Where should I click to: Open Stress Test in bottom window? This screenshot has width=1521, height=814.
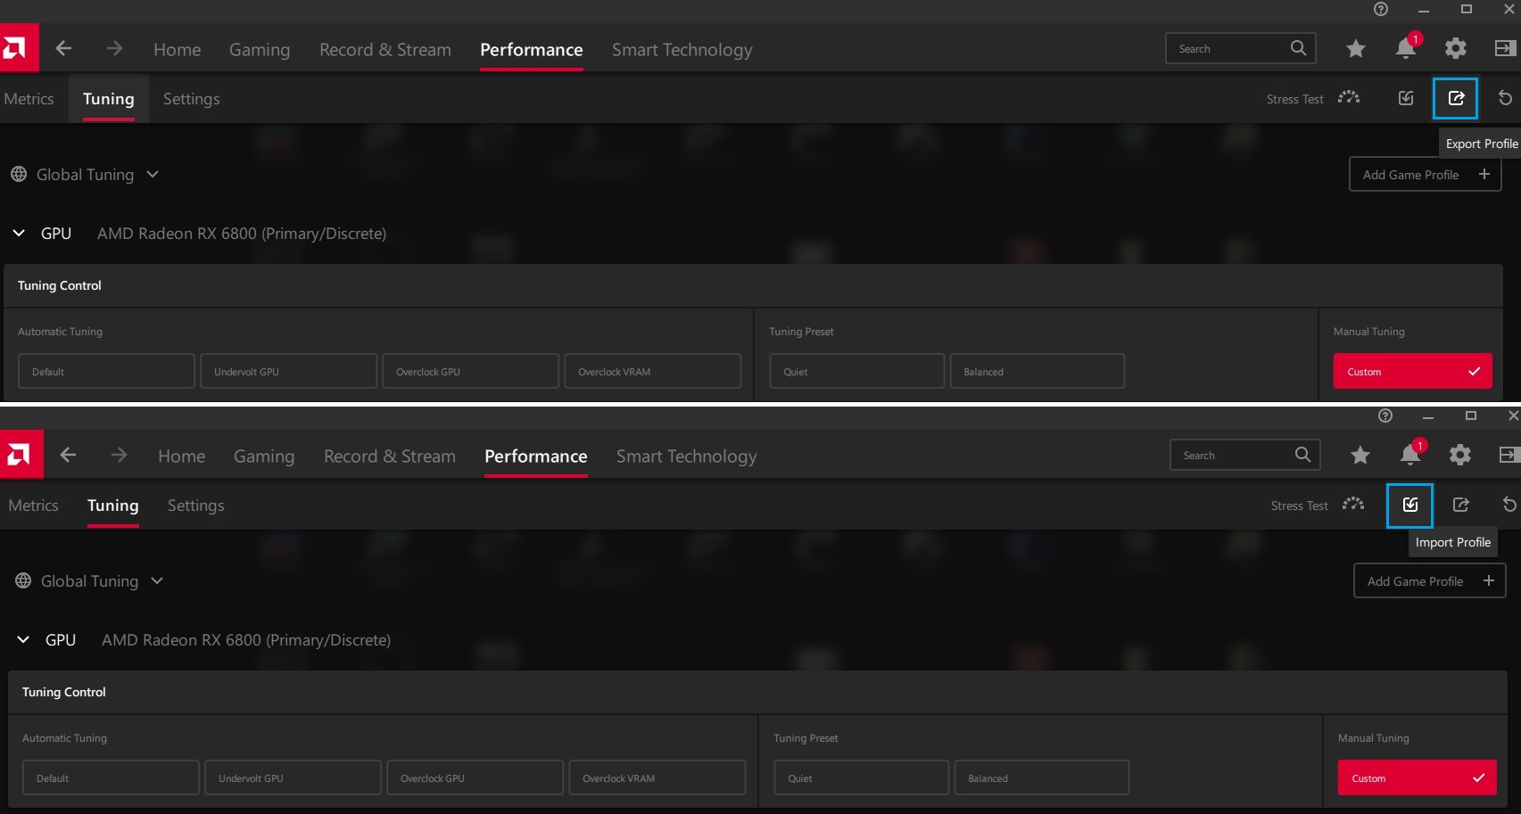tap(1317, 505)
